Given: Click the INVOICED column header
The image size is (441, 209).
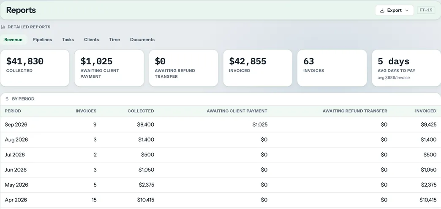Looking at the screenshot, I should [x=426, y=111].
